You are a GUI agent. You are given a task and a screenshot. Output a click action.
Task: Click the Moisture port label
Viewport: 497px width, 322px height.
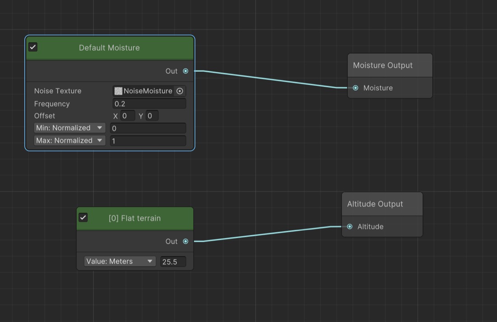point(378,88)
